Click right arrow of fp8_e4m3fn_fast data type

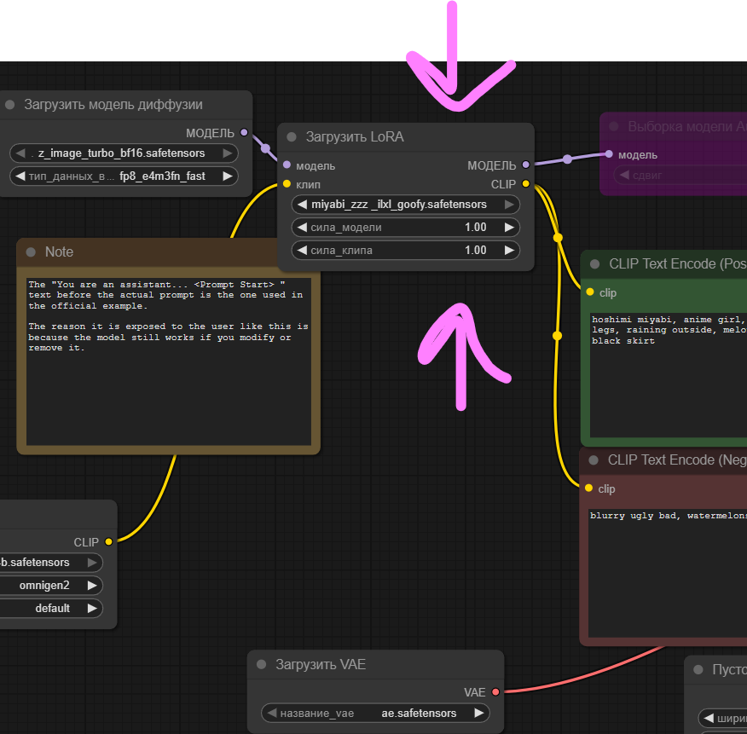228,176
